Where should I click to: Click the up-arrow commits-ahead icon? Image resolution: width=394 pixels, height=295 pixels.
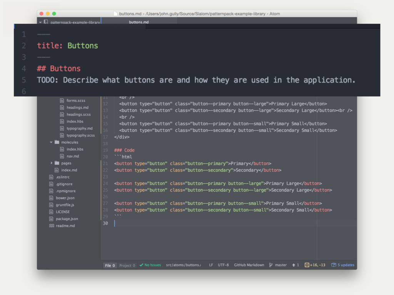(x=294, y=265)
